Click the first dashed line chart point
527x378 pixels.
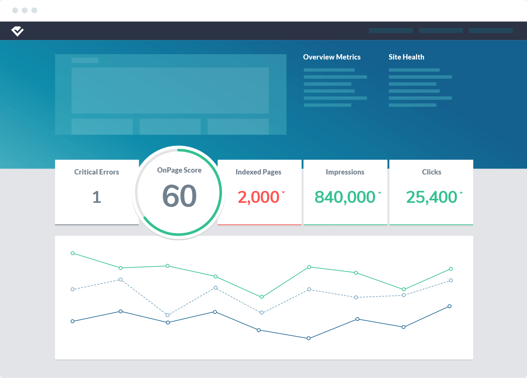[x=73, y=289]
